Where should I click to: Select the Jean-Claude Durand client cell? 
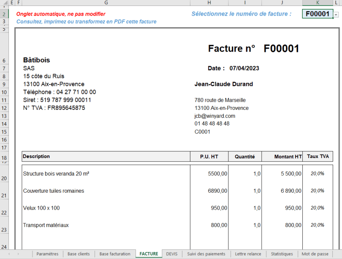pyautogui.click(x=224, y=84)
